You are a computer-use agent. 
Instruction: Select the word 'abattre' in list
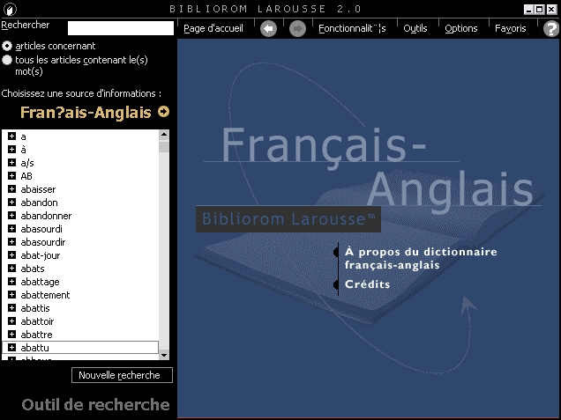pos(36,335)
